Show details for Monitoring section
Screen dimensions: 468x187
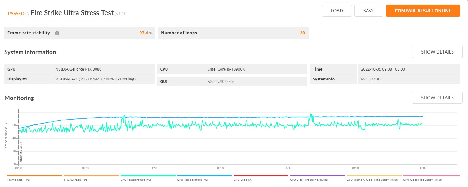coord(437,98)
